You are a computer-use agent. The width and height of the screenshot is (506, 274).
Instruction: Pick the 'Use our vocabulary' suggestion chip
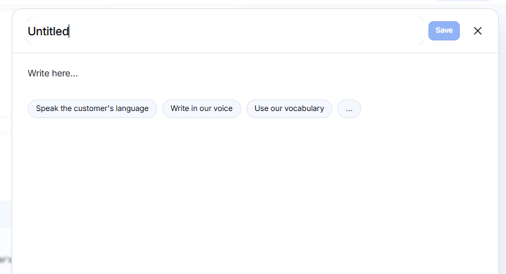tap(289, 108)
